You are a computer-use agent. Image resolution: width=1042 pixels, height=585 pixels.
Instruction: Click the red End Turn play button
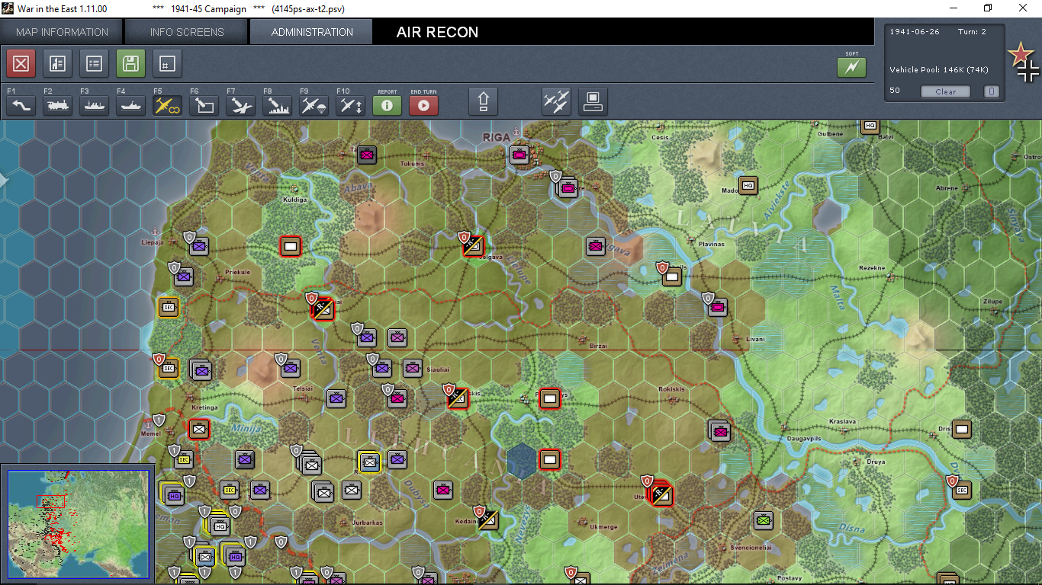(423, 105)
